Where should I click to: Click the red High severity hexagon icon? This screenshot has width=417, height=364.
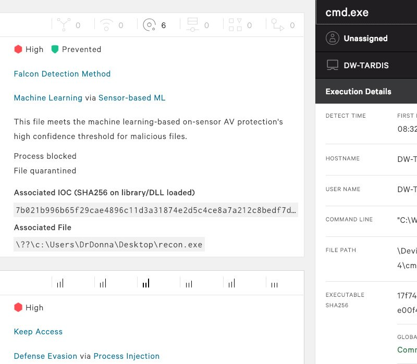tap(18, 49)
